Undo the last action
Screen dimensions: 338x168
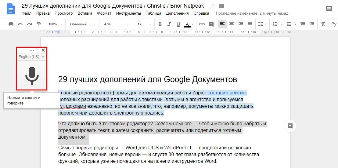[x=20, y=24]
